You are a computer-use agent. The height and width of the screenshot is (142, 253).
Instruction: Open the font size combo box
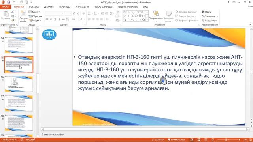point(68,13)
